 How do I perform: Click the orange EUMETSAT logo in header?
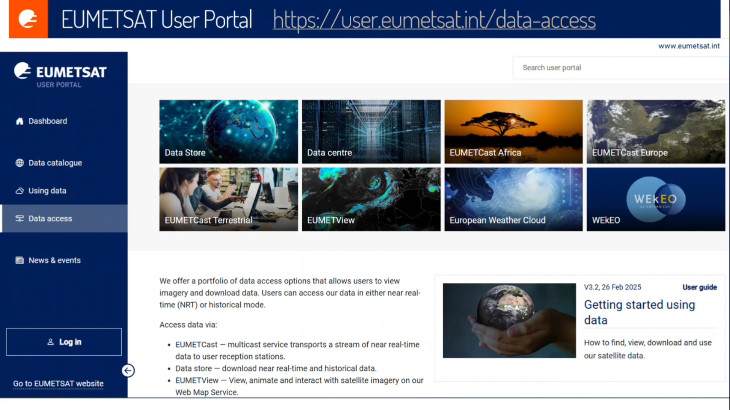[x=29, y=19]
